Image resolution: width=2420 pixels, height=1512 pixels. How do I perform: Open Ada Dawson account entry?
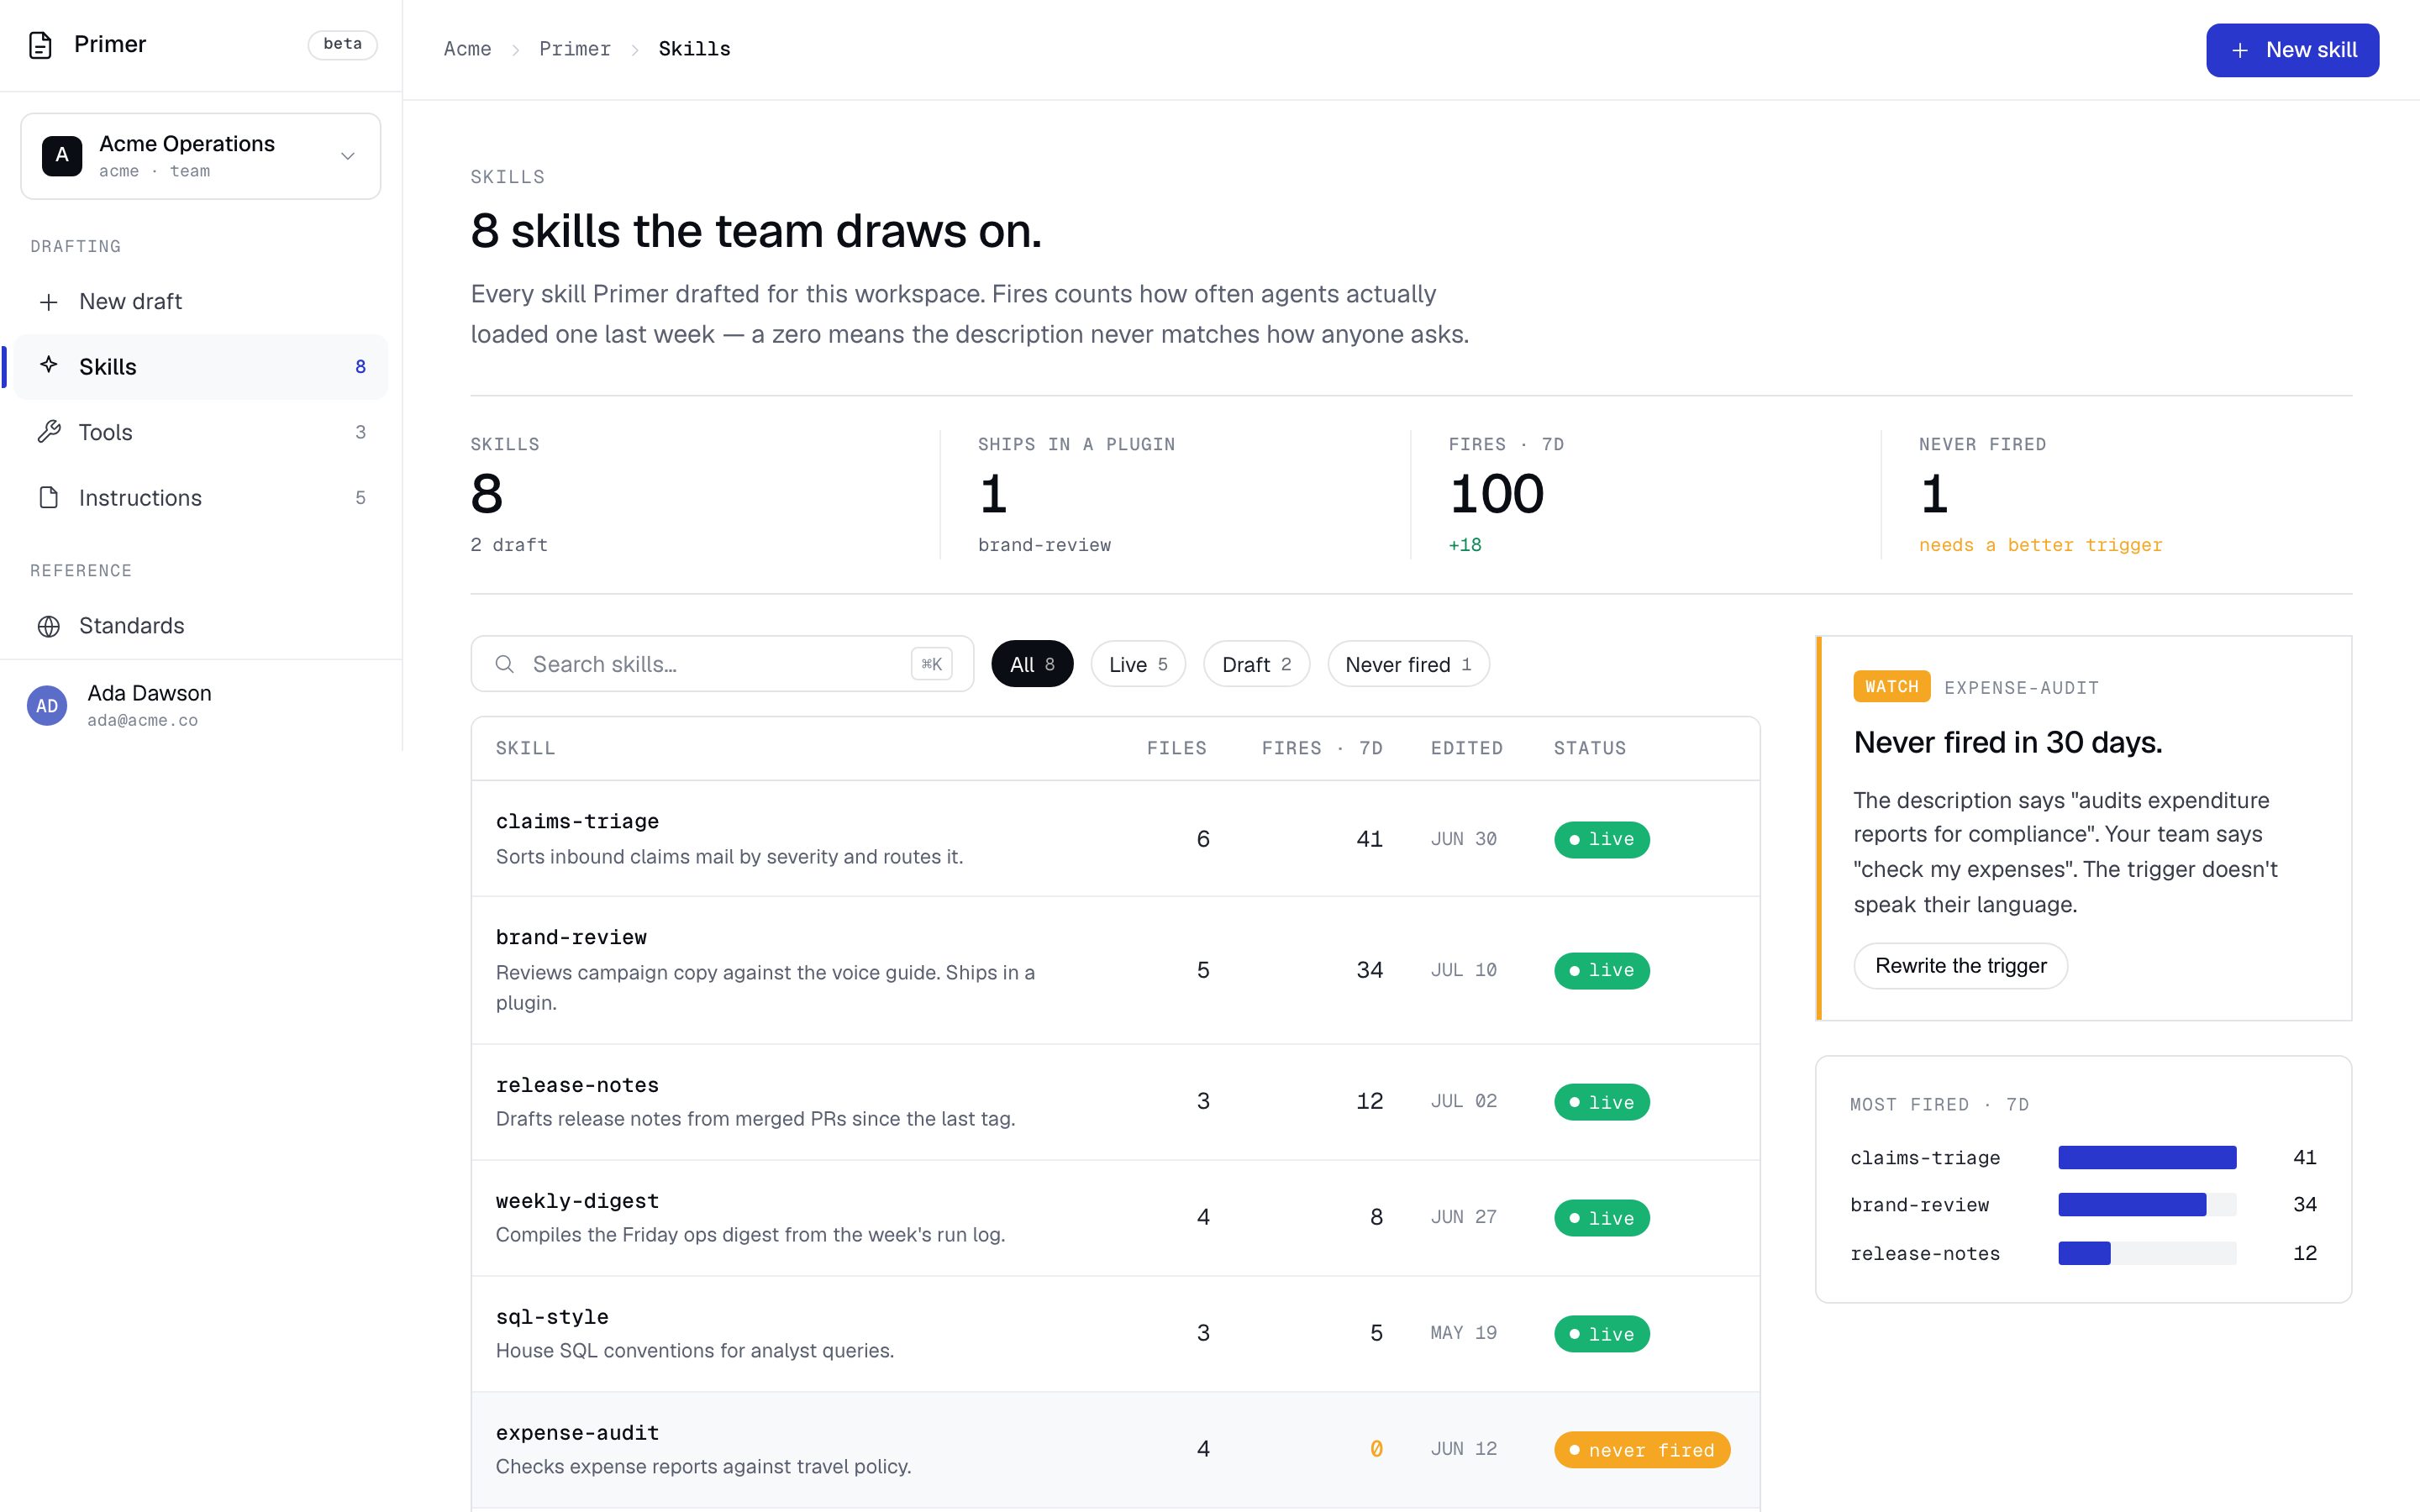[200, 706]
